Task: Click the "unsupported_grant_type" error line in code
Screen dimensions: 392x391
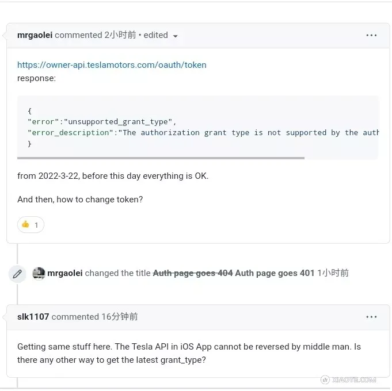Action: click(101, 121)
